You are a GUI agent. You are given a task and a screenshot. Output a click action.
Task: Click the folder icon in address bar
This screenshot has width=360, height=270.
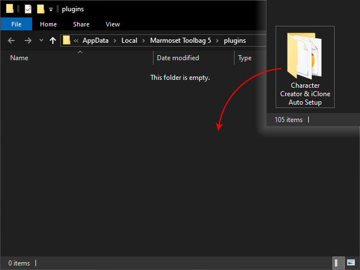[x=66, y=40]
